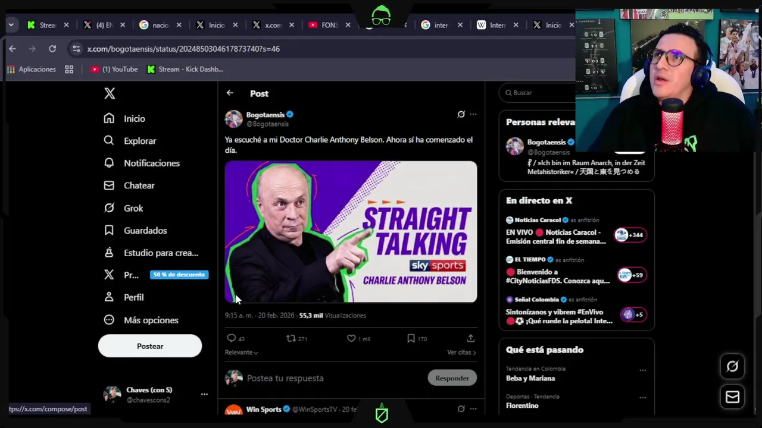
Task: Open Explorar search page
Action: click(x=130, y=141)
